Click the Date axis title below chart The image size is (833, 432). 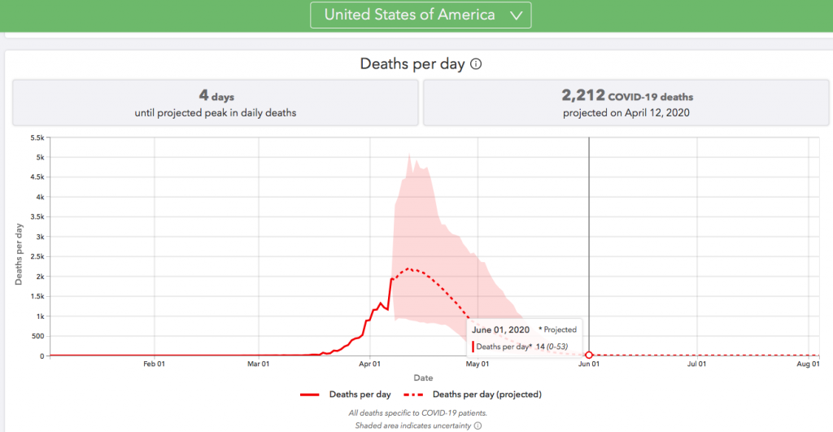[423, 377]
